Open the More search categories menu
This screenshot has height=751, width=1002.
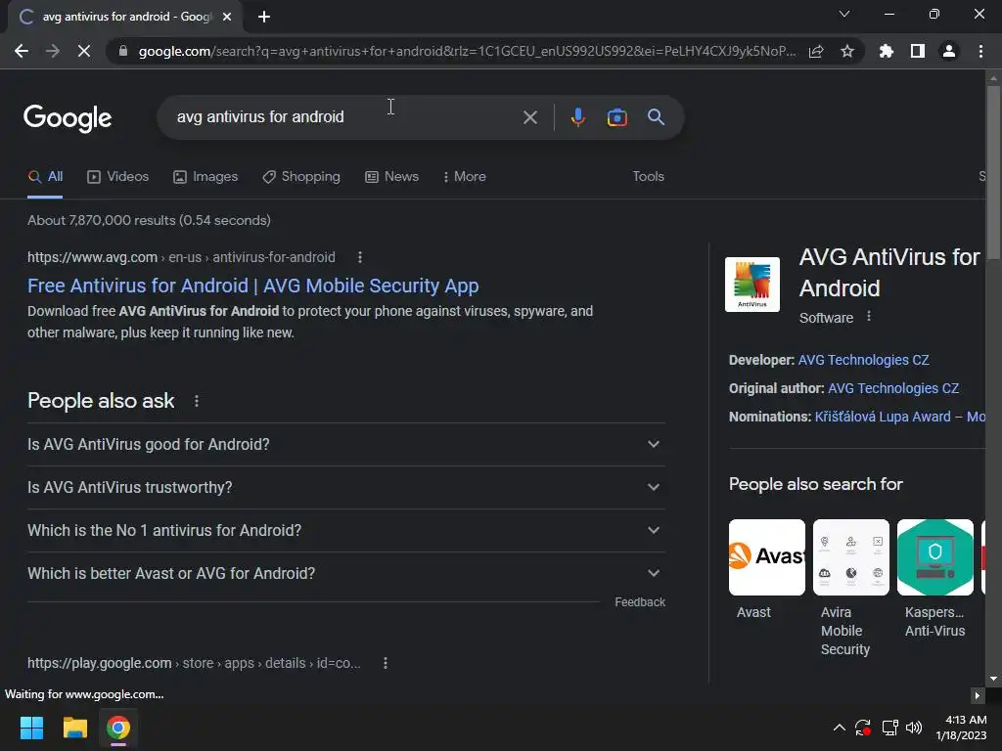[465, 177]
